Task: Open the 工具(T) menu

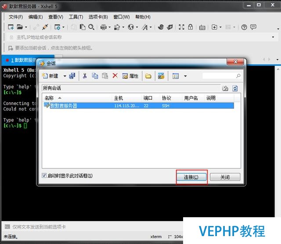Action: (76, 17)
